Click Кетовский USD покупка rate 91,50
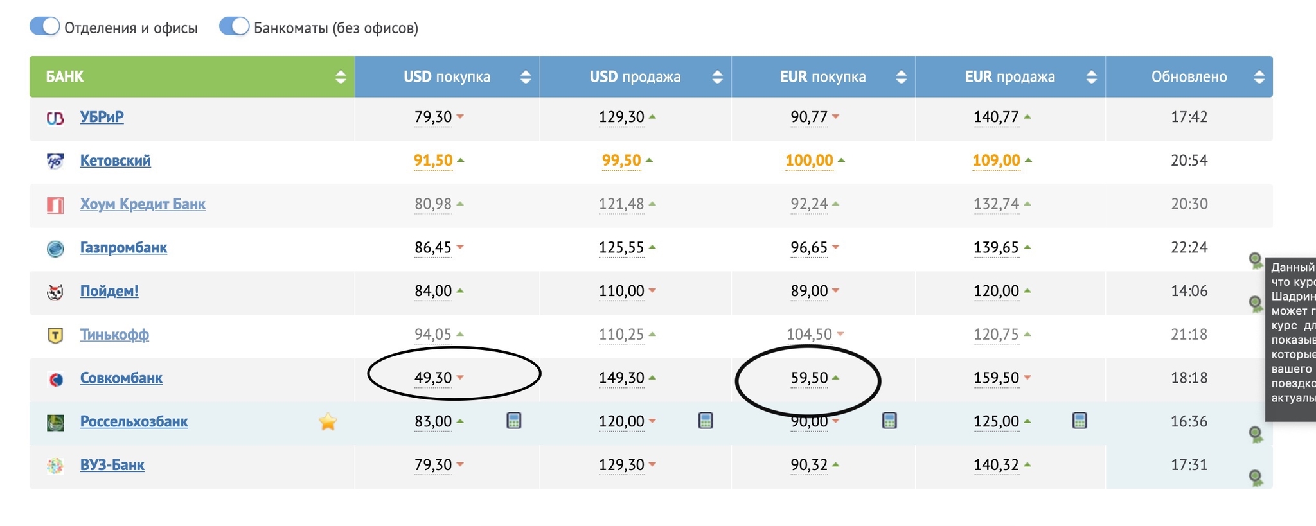Image resolution: width=1316 pixels, height=526 pixels. click(x=433, y=161)
